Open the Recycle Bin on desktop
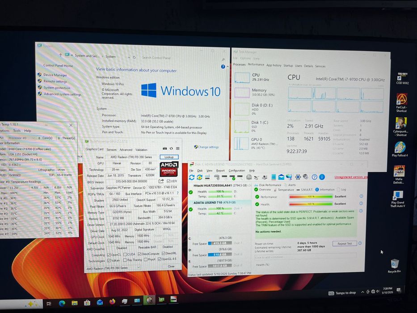This screenshot has height=313, width=417. tap(394, 266)
